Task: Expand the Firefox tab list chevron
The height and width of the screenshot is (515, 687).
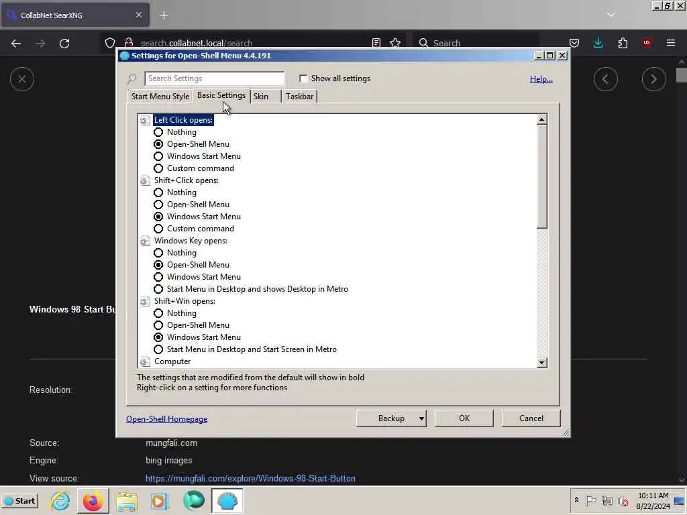Action: click(611, 15)
